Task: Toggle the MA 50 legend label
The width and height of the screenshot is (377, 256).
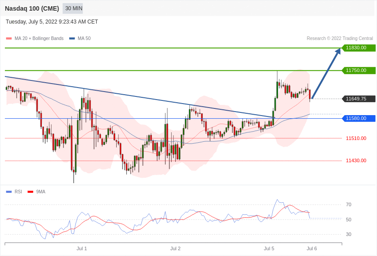Action: tap(84, 39)
